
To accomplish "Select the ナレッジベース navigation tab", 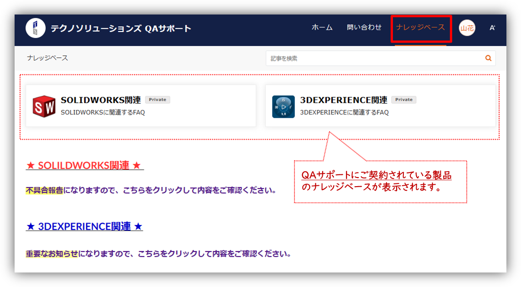I will click(x=420, y=27).
